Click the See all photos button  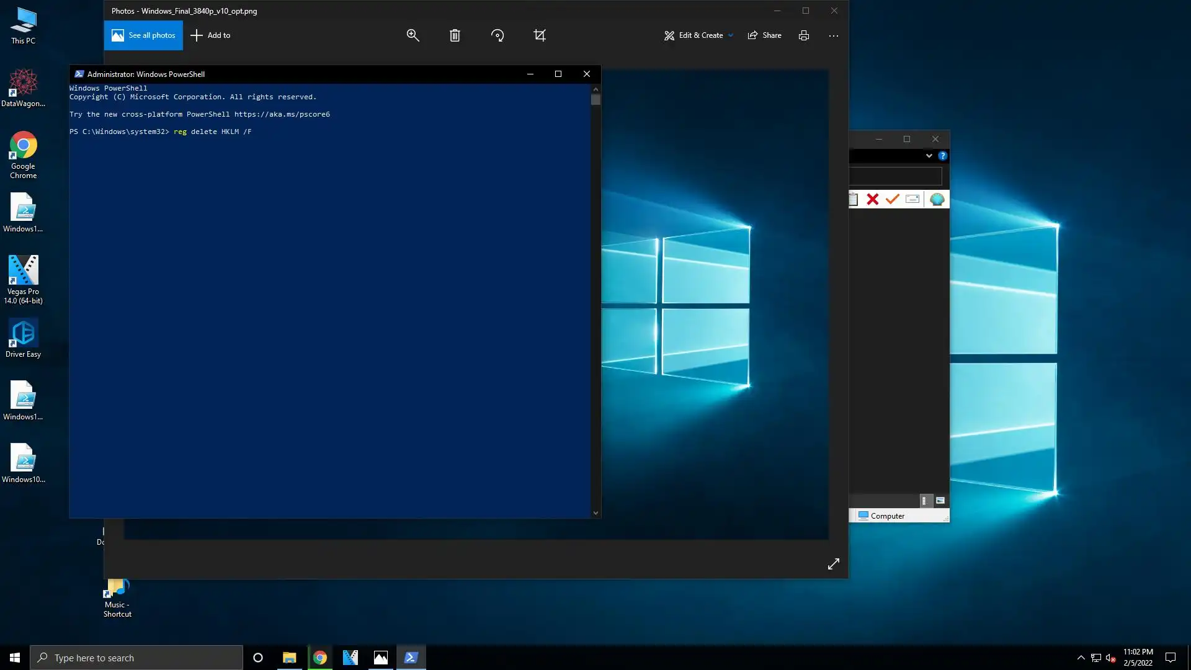[143, 35]
